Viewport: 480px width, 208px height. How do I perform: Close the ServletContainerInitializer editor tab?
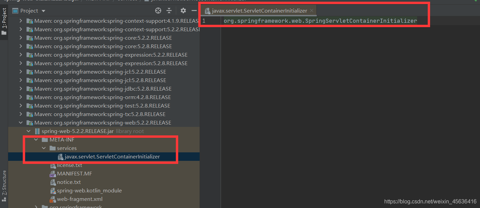pyautogui.click(x=311, y=11)
